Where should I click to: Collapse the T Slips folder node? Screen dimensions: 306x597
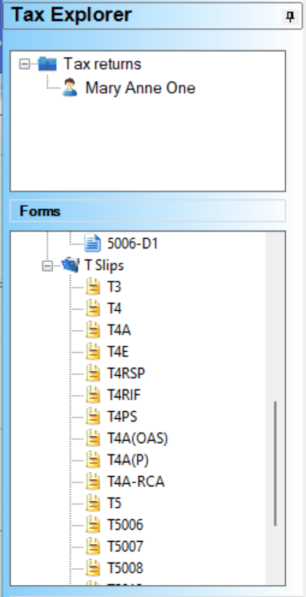point(47,266)
